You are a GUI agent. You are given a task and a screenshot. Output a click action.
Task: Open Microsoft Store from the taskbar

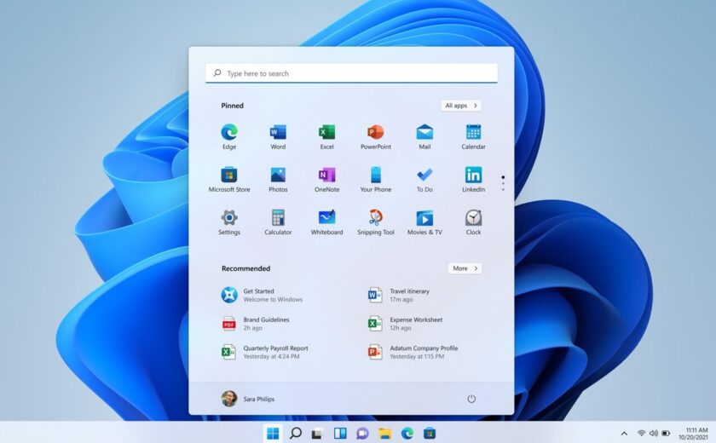(430, 433)
